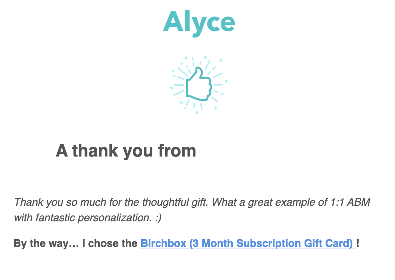Click the star above the thumbs-up burst
395x280 pixels.
click(x=205, y=57)
